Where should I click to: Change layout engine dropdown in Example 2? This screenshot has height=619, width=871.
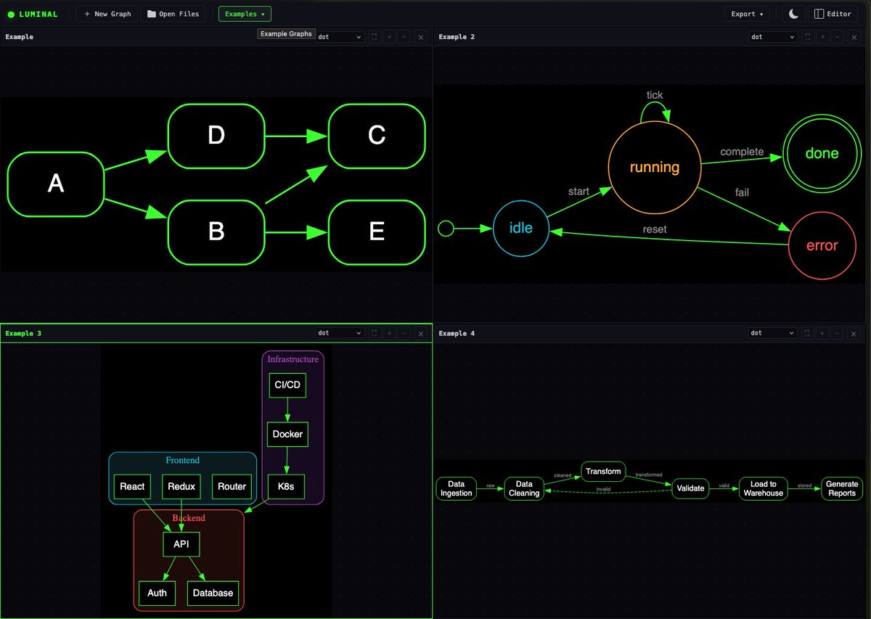(773, 36)
